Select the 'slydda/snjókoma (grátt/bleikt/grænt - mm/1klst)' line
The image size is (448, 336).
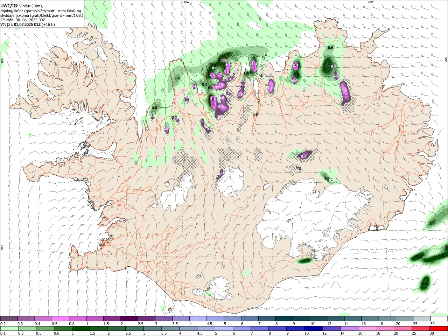(42, 15)
